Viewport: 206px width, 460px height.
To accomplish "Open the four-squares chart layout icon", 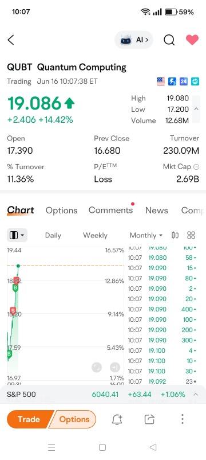I will click(191, 235).
